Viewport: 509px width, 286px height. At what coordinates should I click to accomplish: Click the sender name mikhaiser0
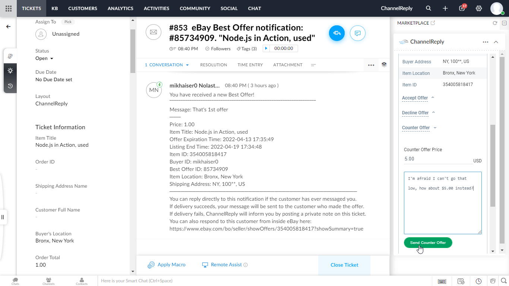tap(195, 86)
